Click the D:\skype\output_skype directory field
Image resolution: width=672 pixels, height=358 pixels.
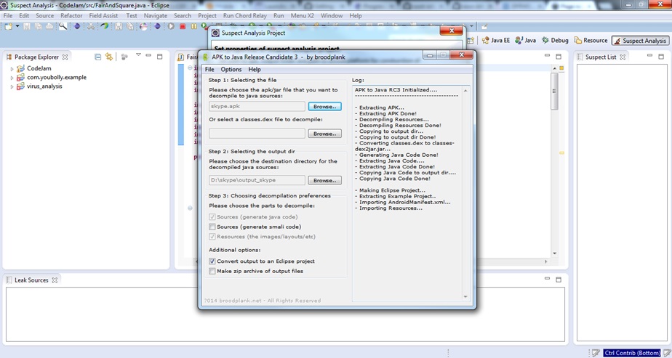(257, 180)
